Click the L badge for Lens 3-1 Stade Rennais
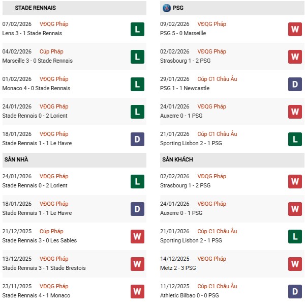This screenshot has width=305, height=303. (x=137, y=29)
